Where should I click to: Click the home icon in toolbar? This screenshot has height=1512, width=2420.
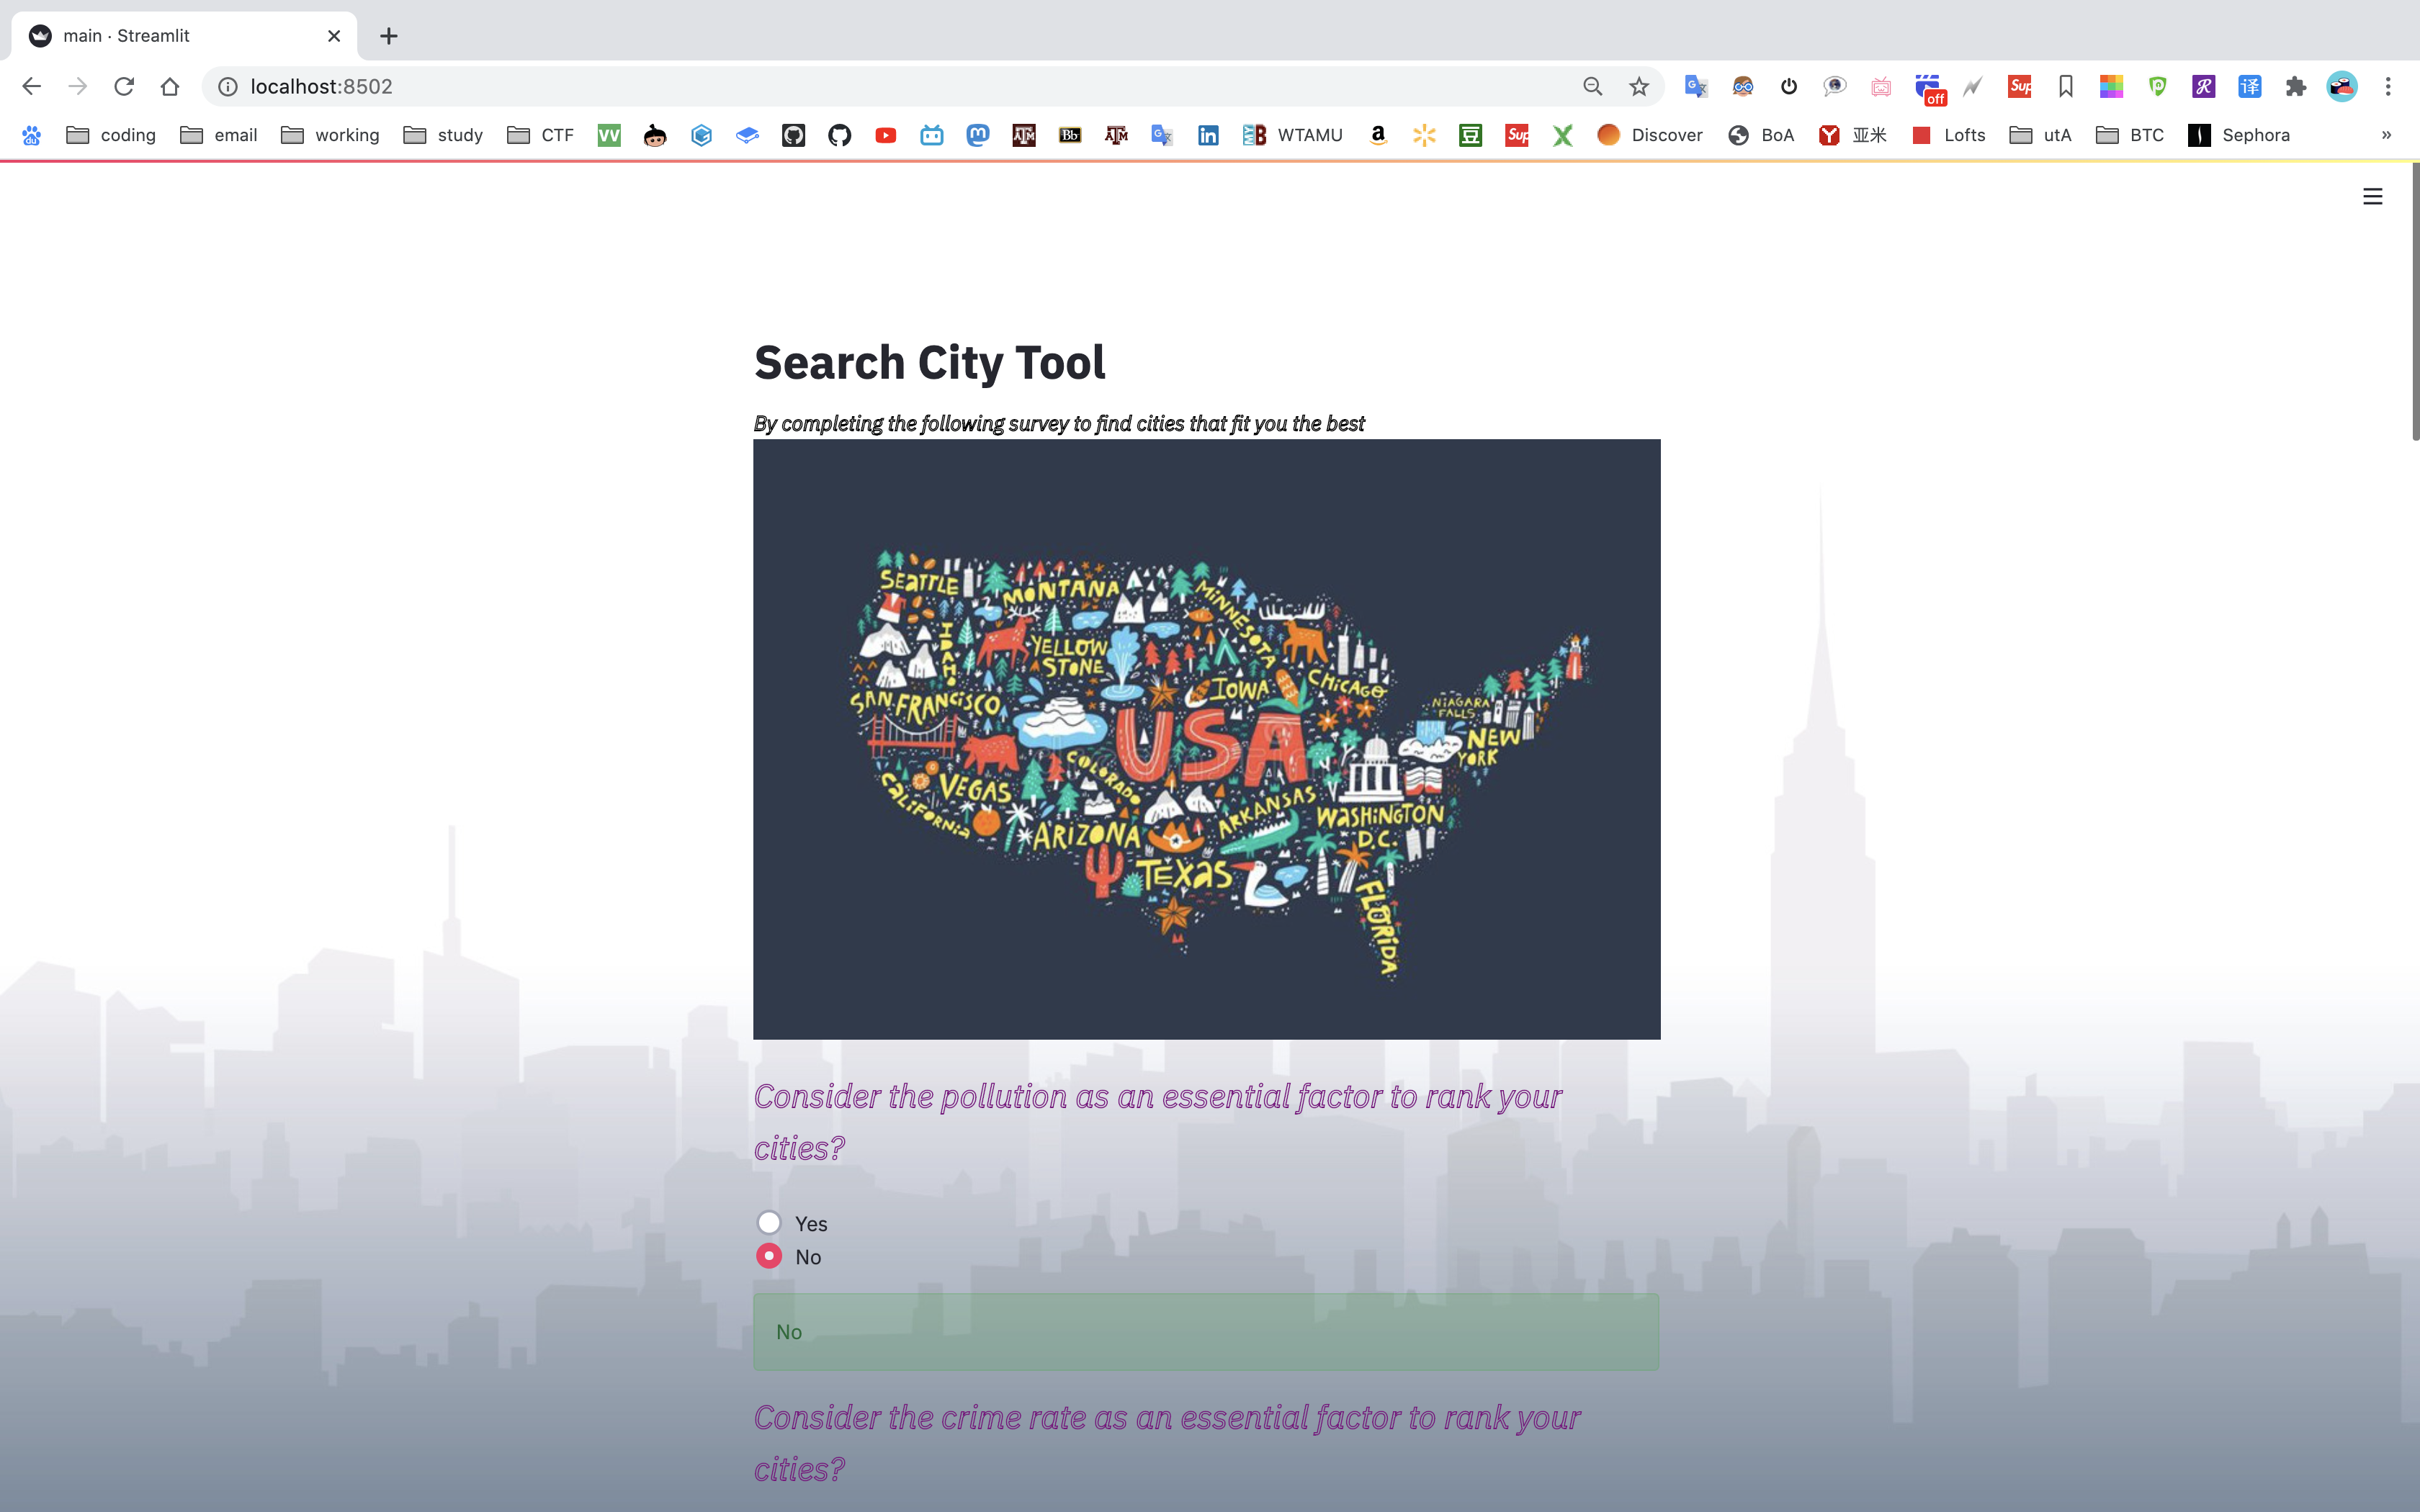170,87
